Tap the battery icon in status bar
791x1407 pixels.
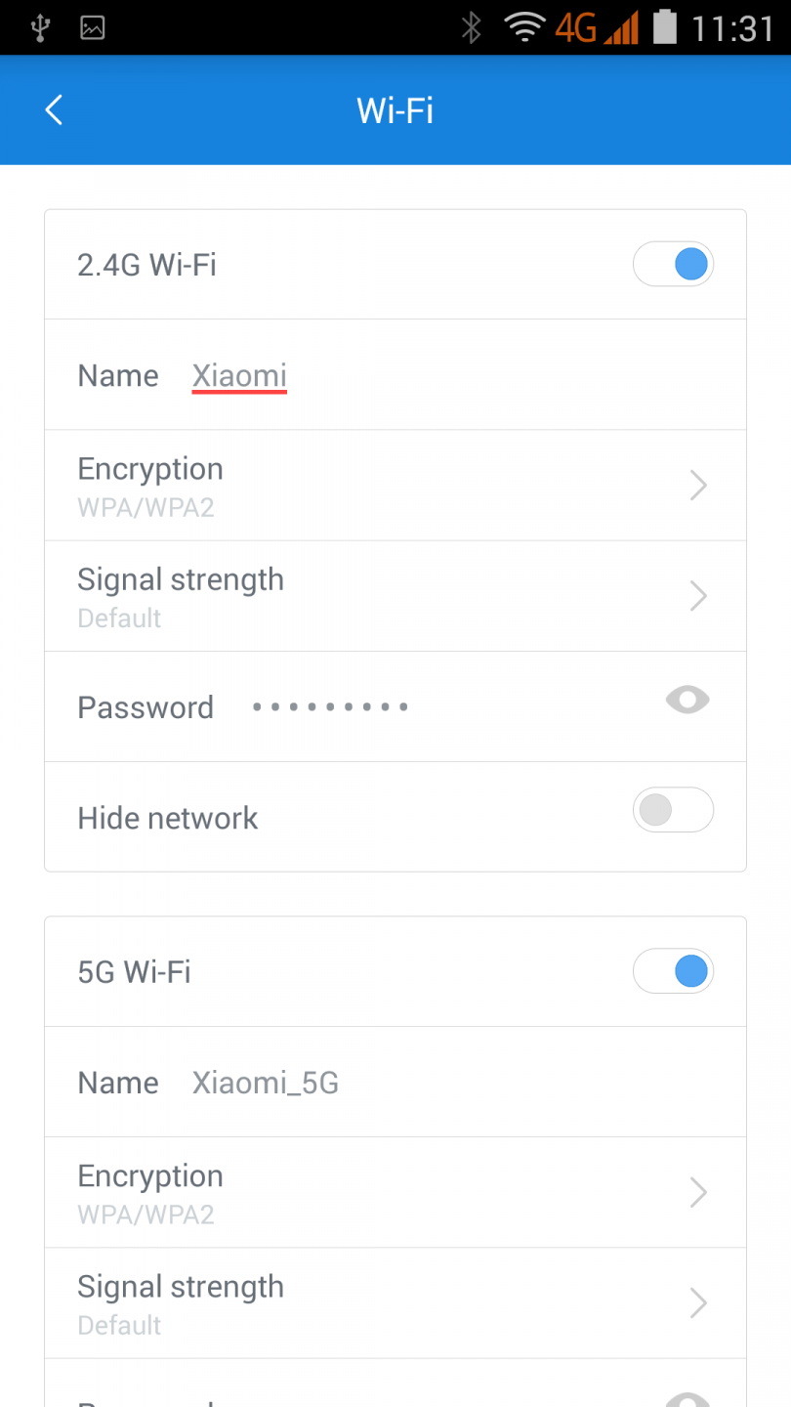coord(665,27)
